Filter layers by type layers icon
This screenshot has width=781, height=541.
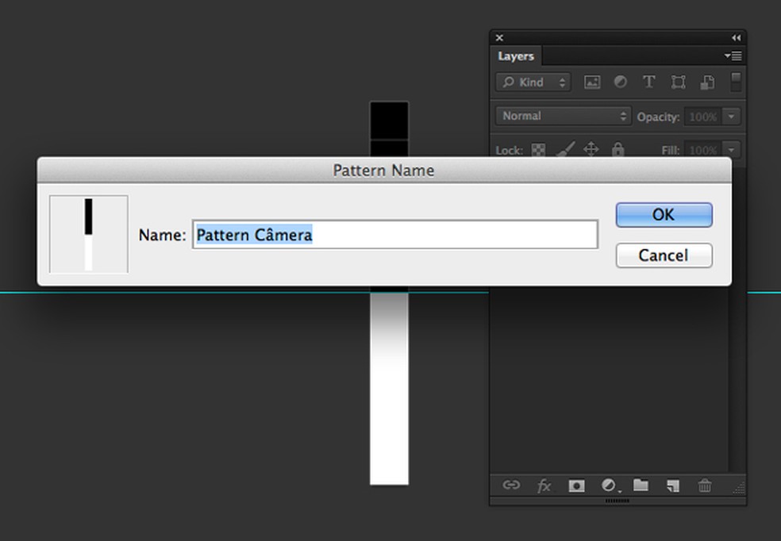[648, 82]
